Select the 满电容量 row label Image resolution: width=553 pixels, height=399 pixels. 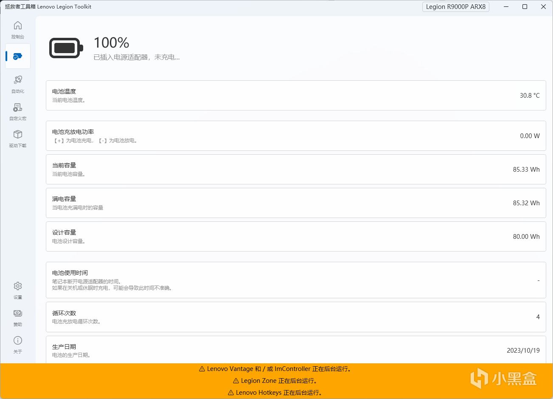64,199
